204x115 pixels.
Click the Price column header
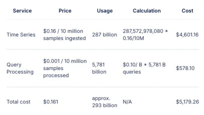[65, 11]
